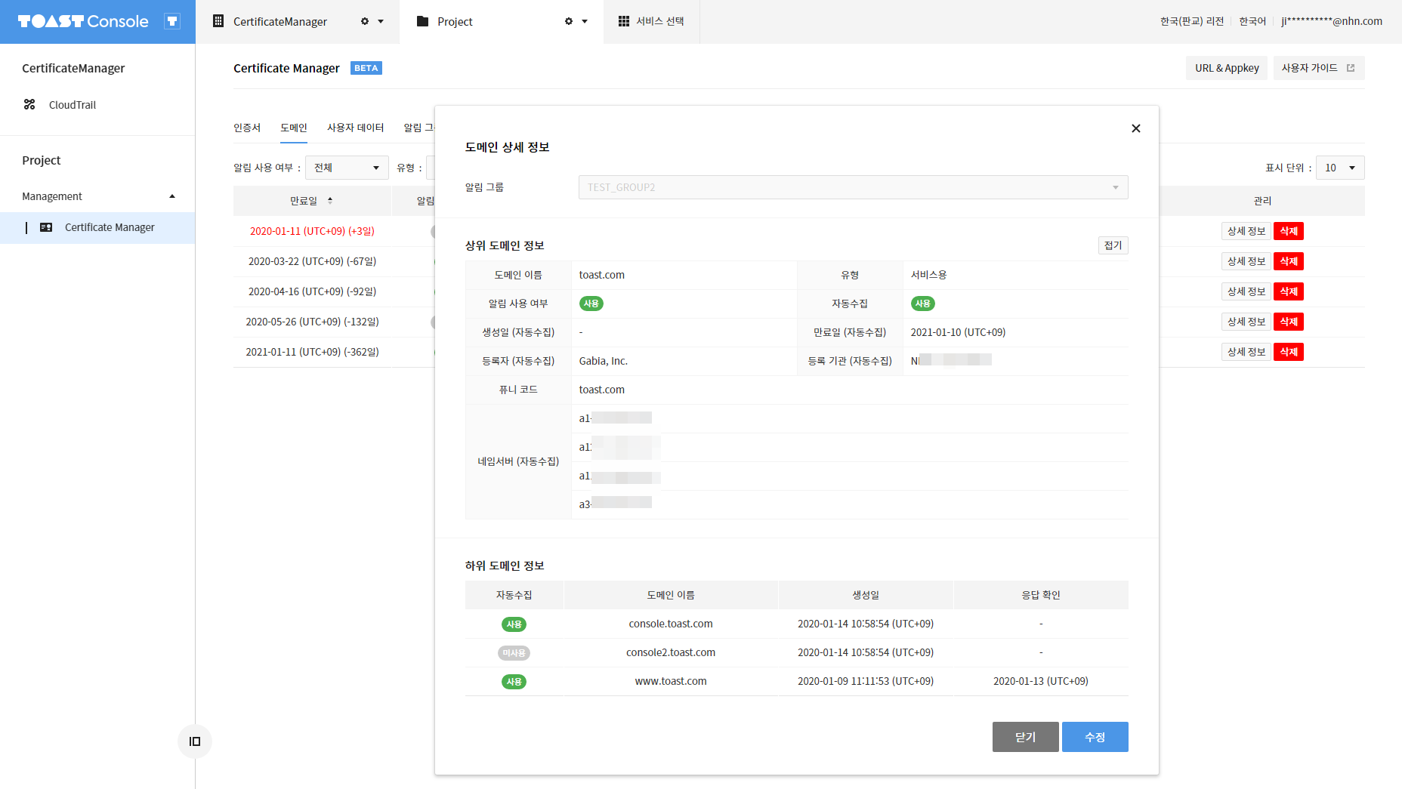
Task: Click the 사용자 가이드 external link icon
Action: tap(1351, 68)
